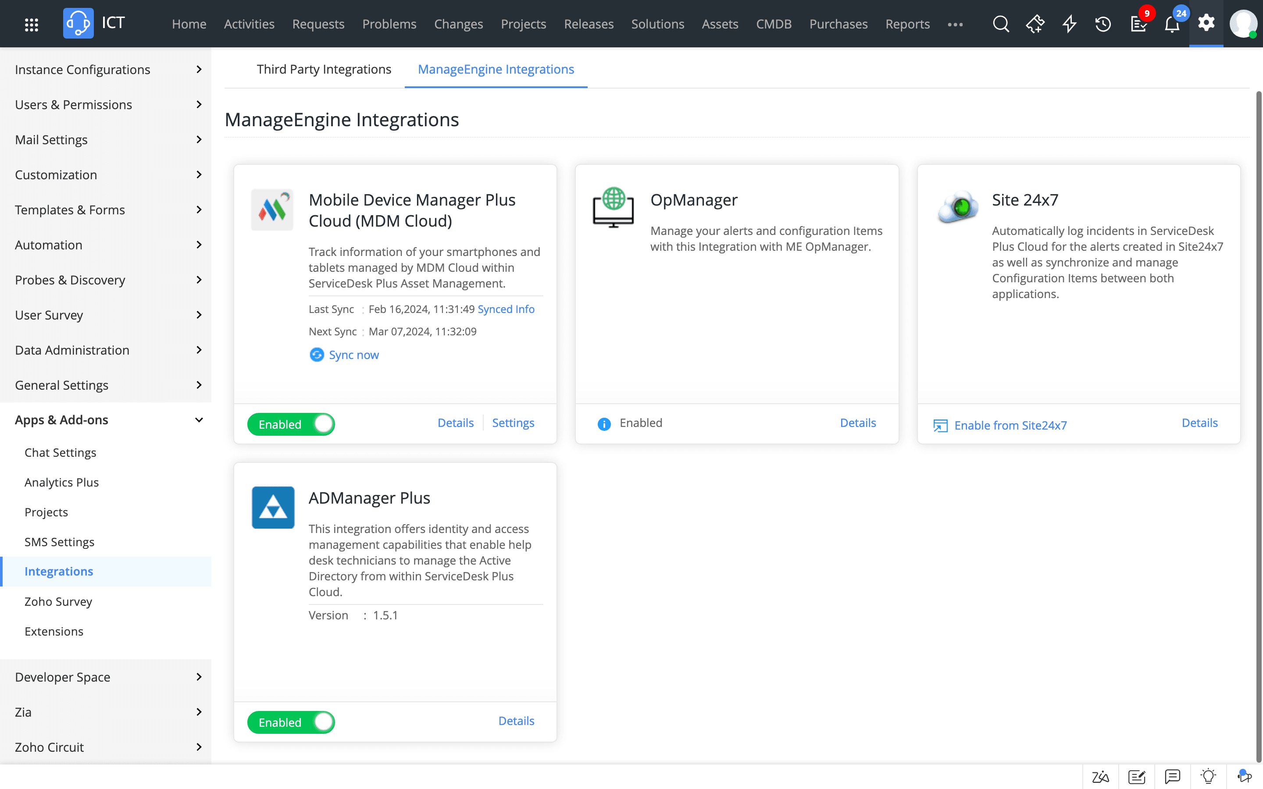Open the chat icon in bottom bar
This screenshot has height=789, width=1263.
tap(1172, 776)
